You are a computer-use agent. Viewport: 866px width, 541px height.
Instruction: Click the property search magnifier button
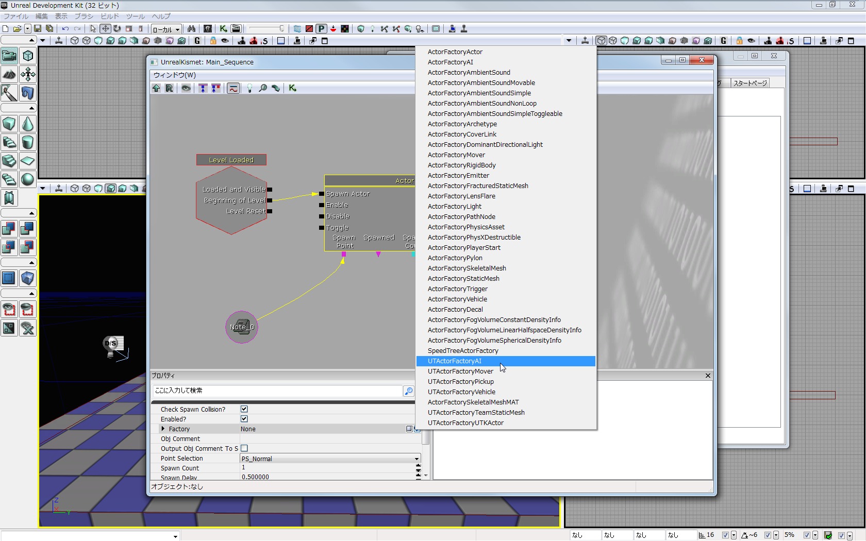[408, 391]
